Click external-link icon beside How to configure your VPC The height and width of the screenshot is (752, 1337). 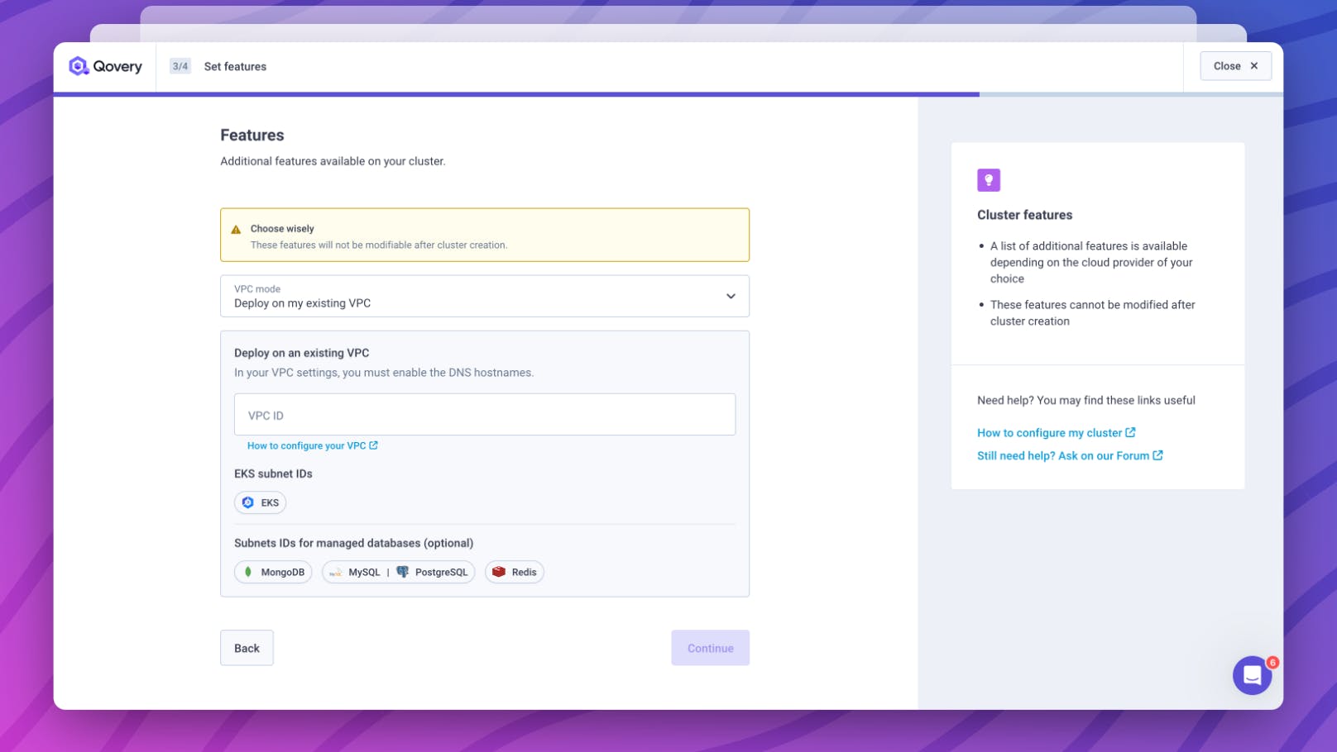pyautogui.click(x=374, y=445)
